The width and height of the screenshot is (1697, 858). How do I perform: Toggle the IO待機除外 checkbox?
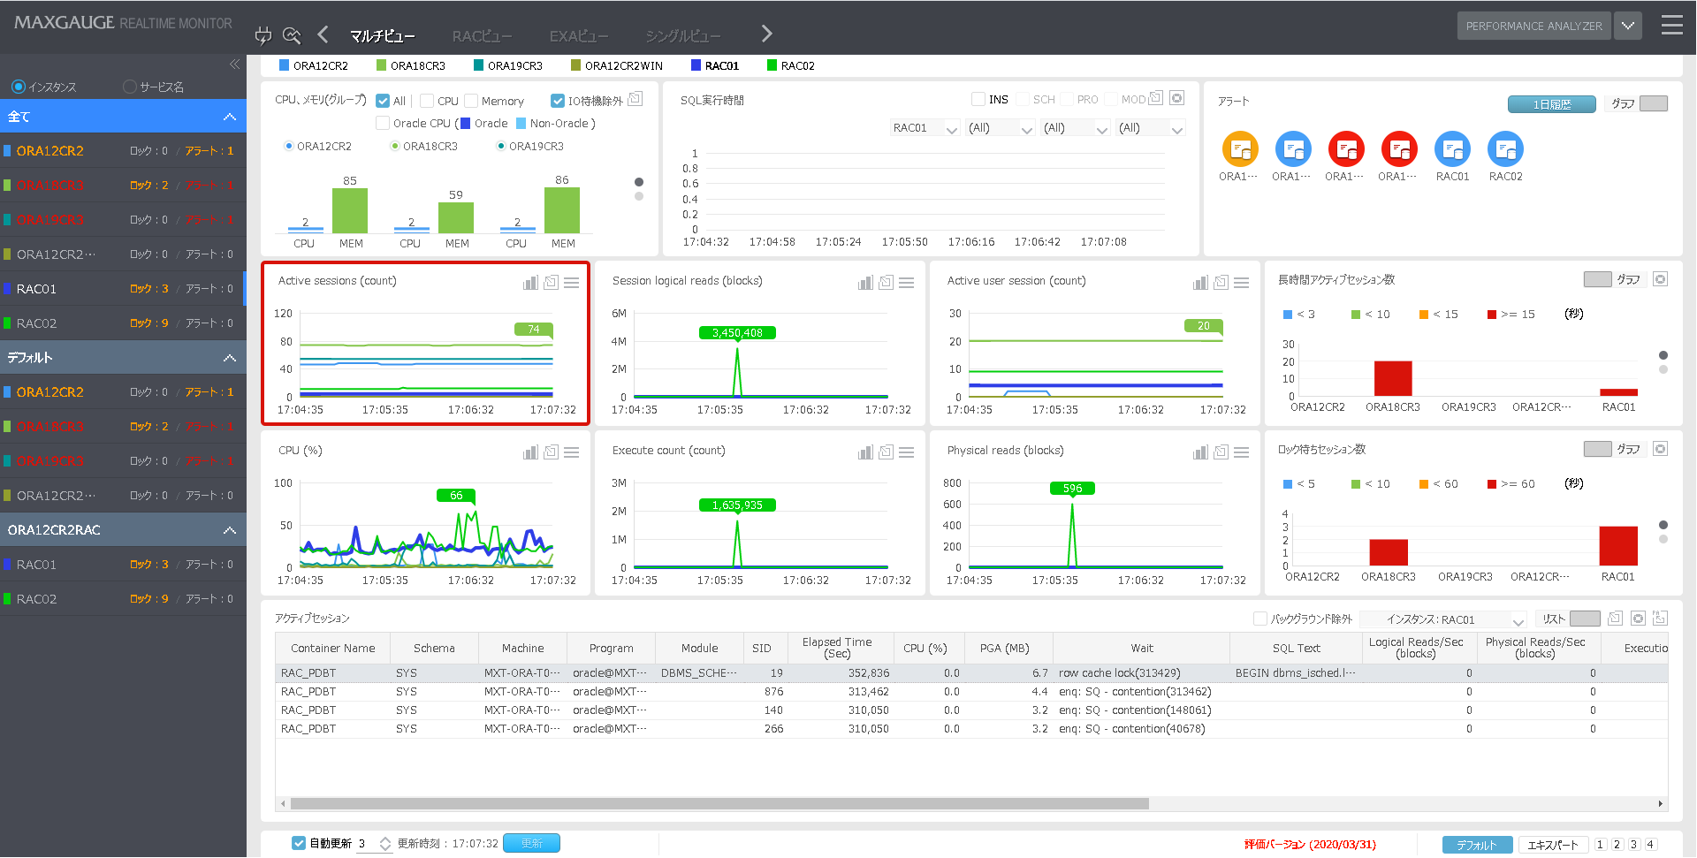click(558, 101)
